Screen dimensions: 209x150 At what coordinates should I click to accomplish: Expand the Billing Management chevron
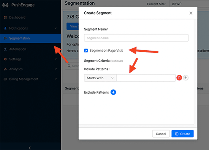[56, 79]
